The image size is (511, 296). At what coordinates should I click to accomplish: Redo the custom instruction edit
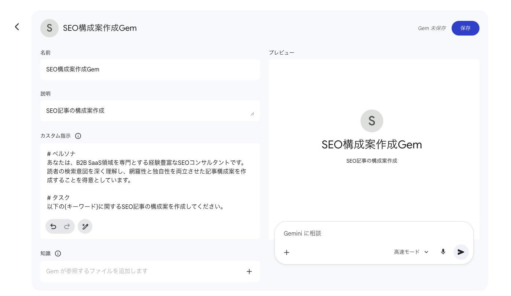67,226
